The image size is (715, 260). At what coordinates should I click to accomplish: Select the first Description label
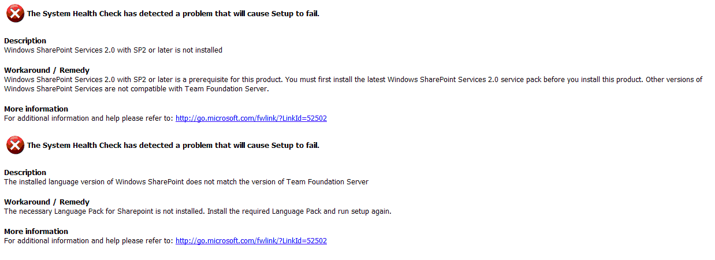[x=25, y=41]
